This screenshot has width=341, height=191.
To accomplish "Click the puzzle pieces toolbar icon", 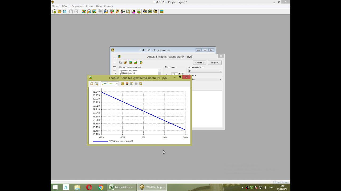I will coord(84,11).
